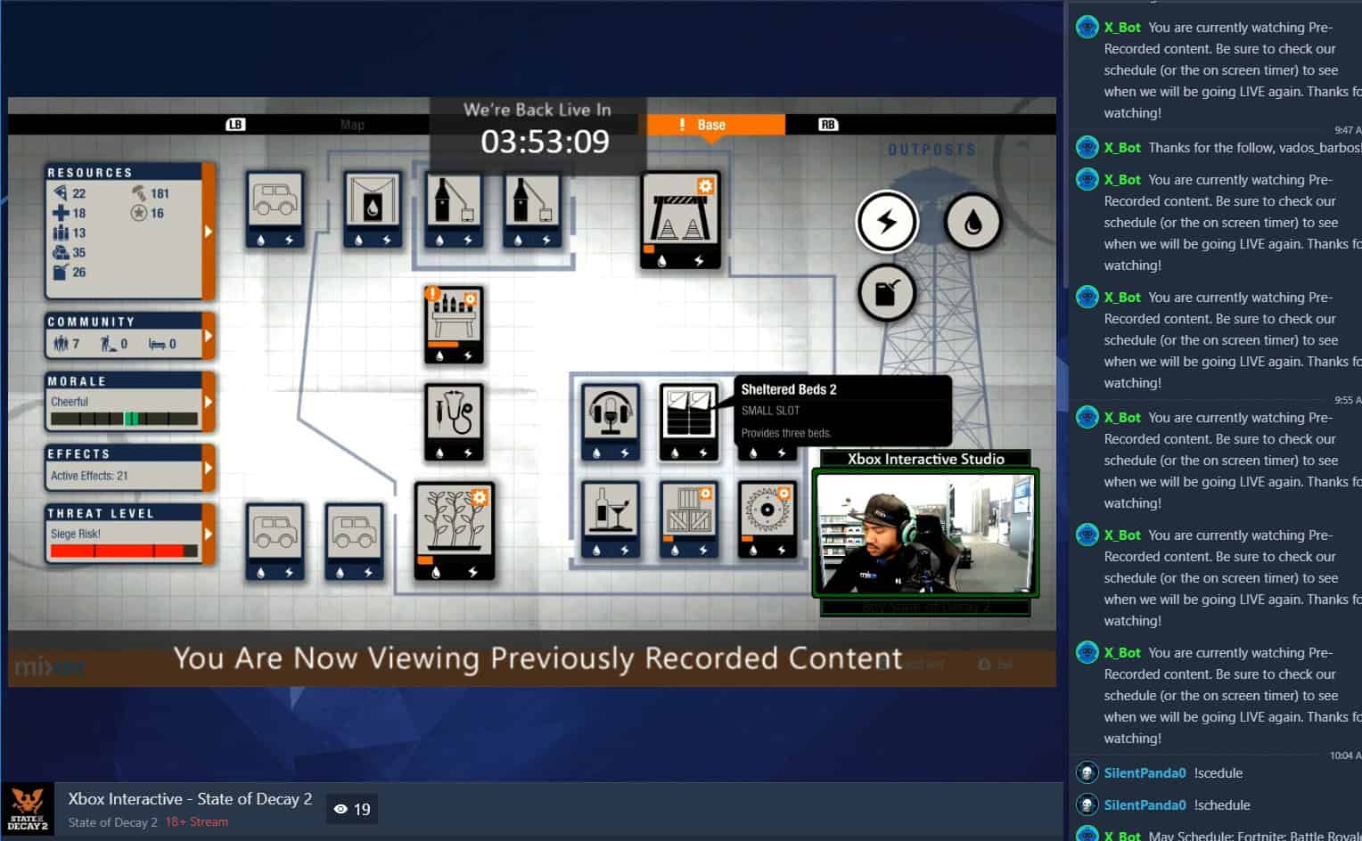
Task: Open the barricade checkpoint facility
Action: pos(679,222)
